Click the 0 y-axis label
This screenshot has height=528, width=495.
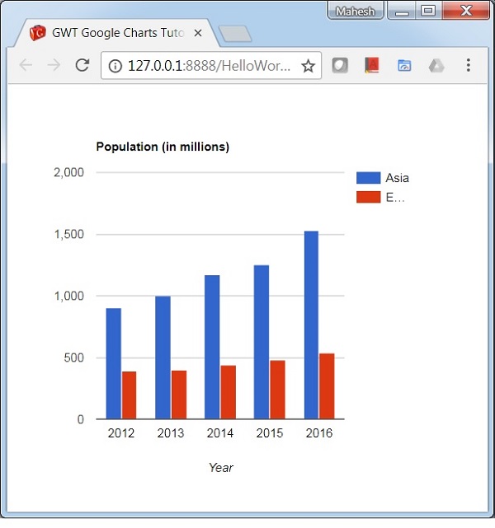coord(81,419)
